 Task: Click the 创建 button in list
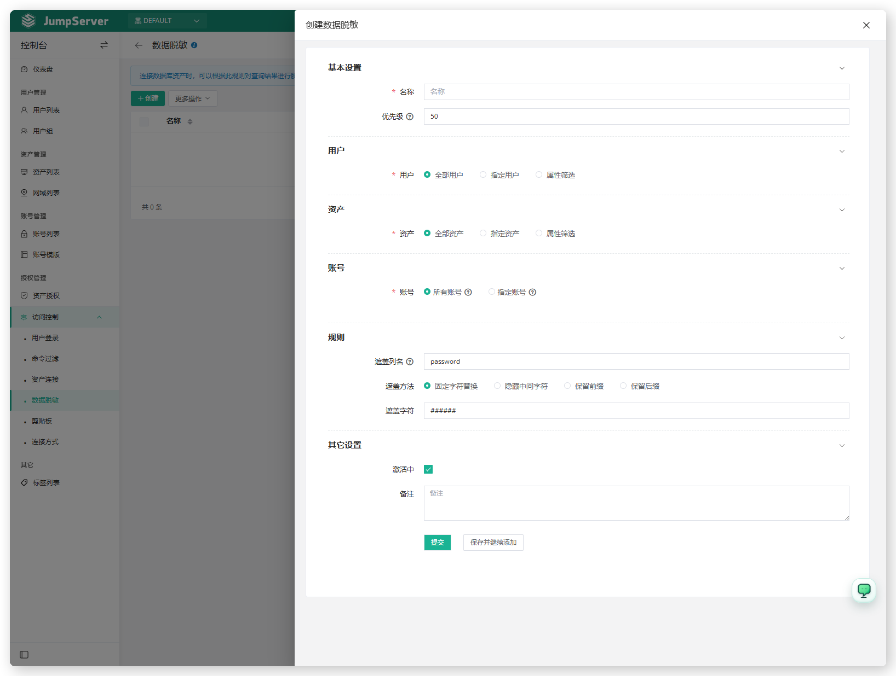[148, 98]
